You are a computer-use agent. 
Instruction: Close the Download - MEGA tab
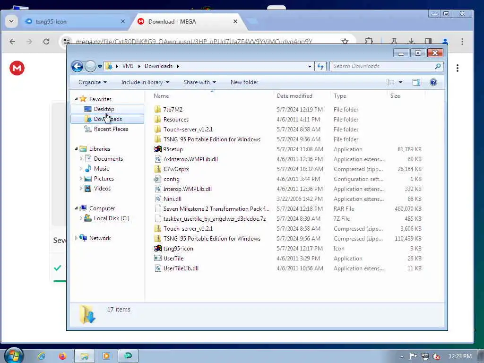coord(235,21)
